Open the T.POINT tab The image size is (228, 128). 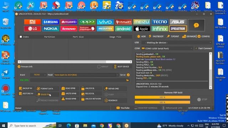point(173,36)
